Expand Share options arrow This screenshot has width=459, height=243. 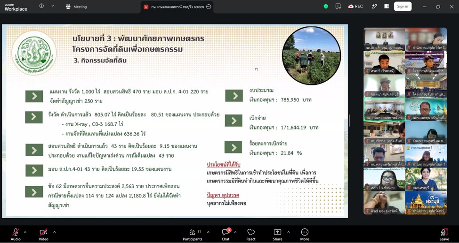288,232
